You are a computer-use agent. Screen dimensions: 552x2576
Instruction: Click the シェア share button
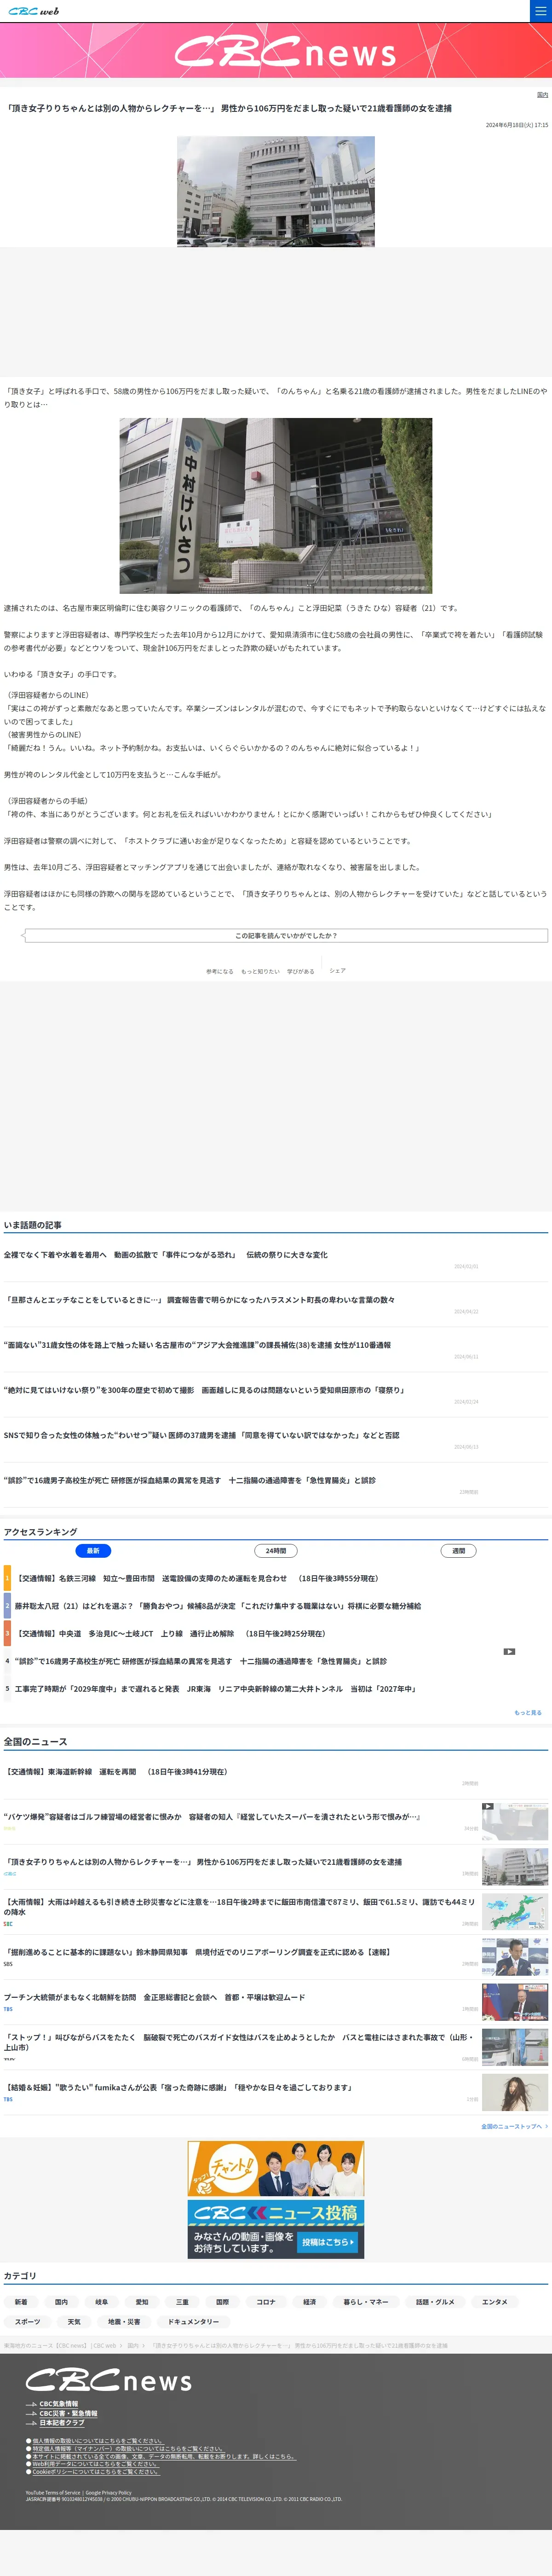pyautogui.click(x=337, y=970)
